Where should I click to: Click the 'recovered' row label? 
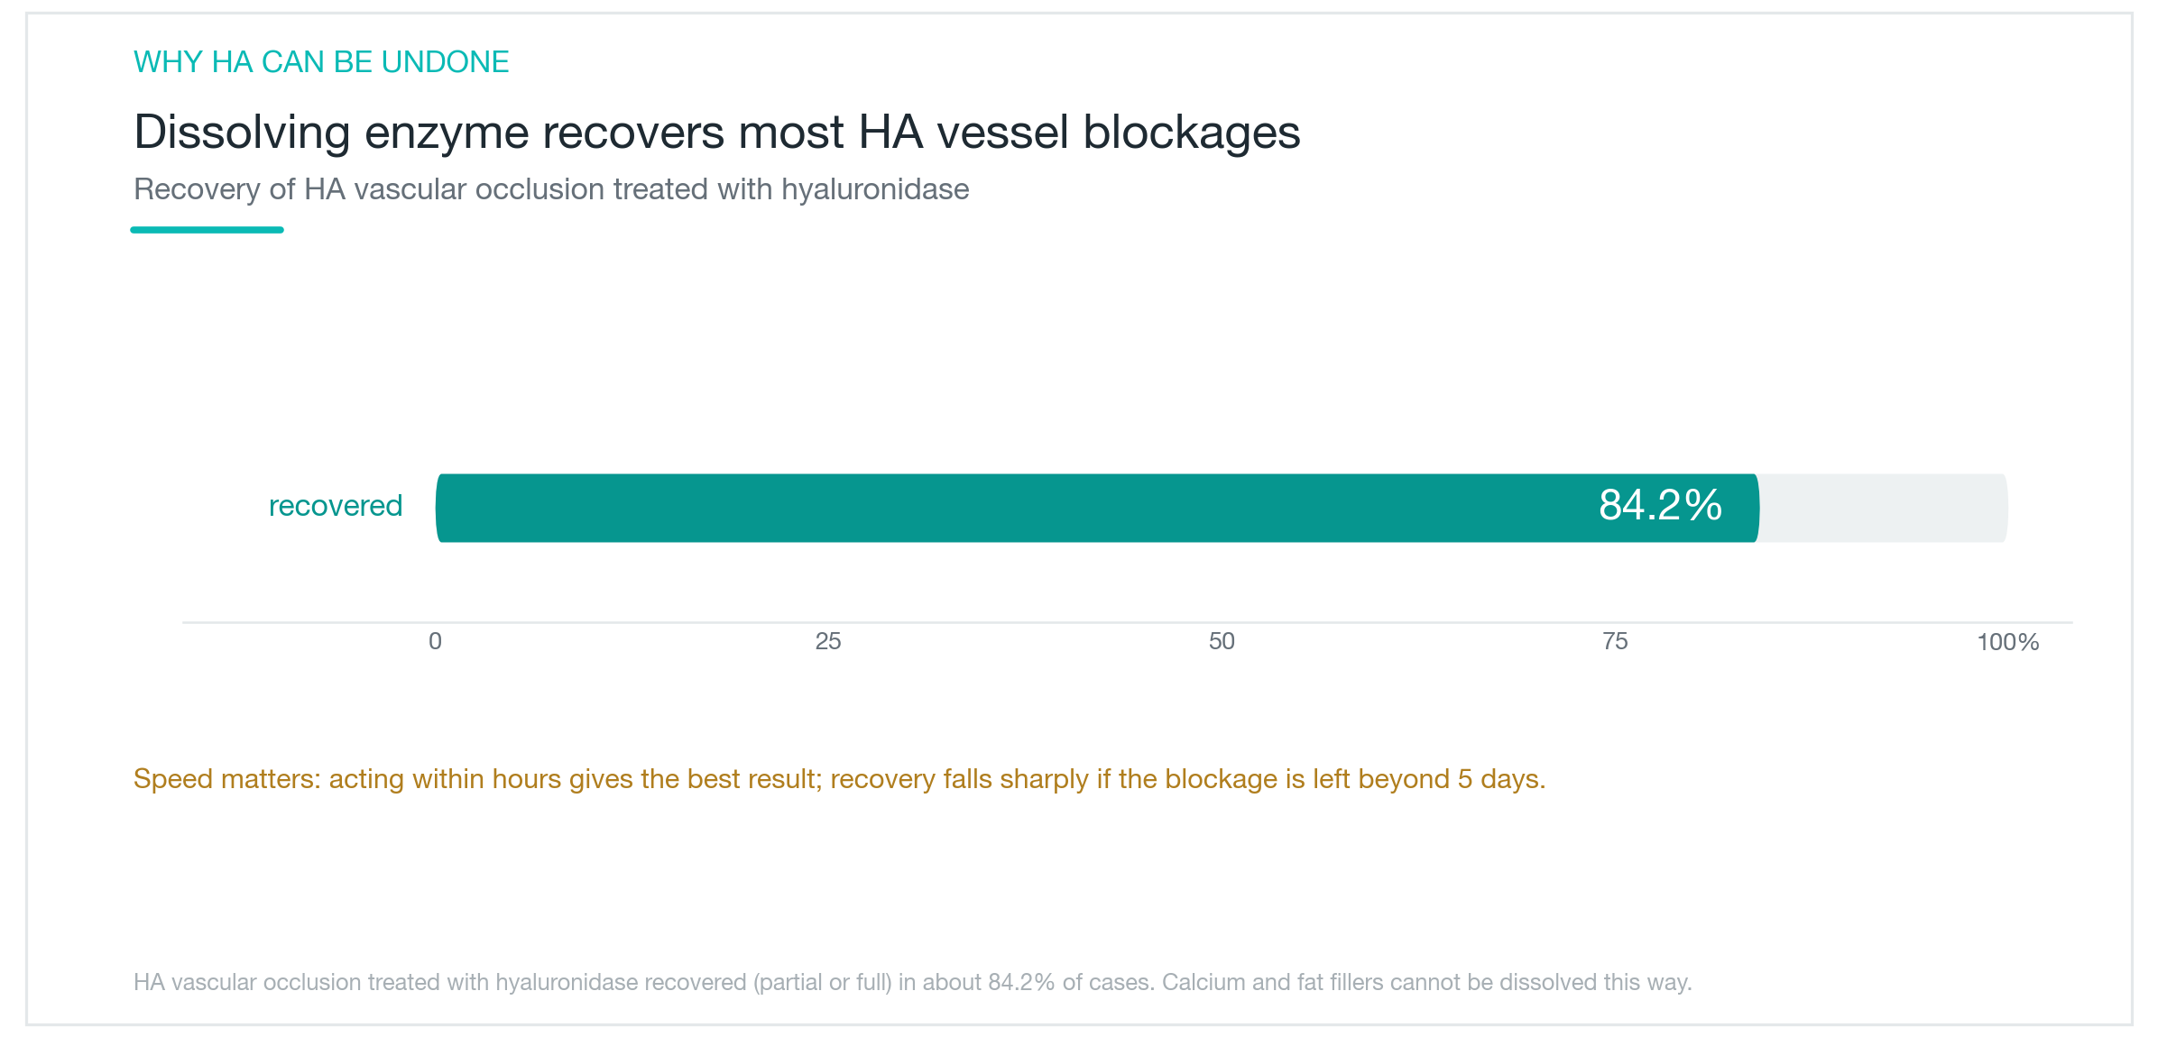pos(336,506)
